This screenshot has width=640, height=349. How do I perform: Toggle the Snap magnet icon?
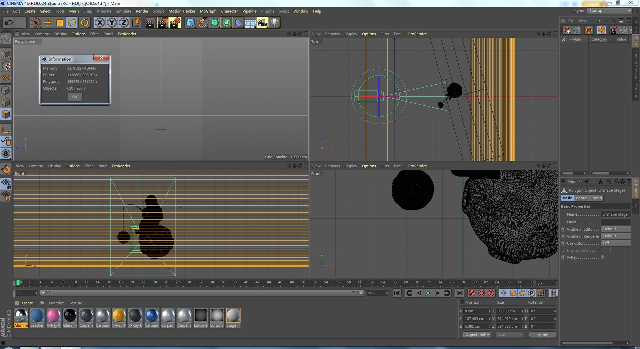(x=6, y=169)
